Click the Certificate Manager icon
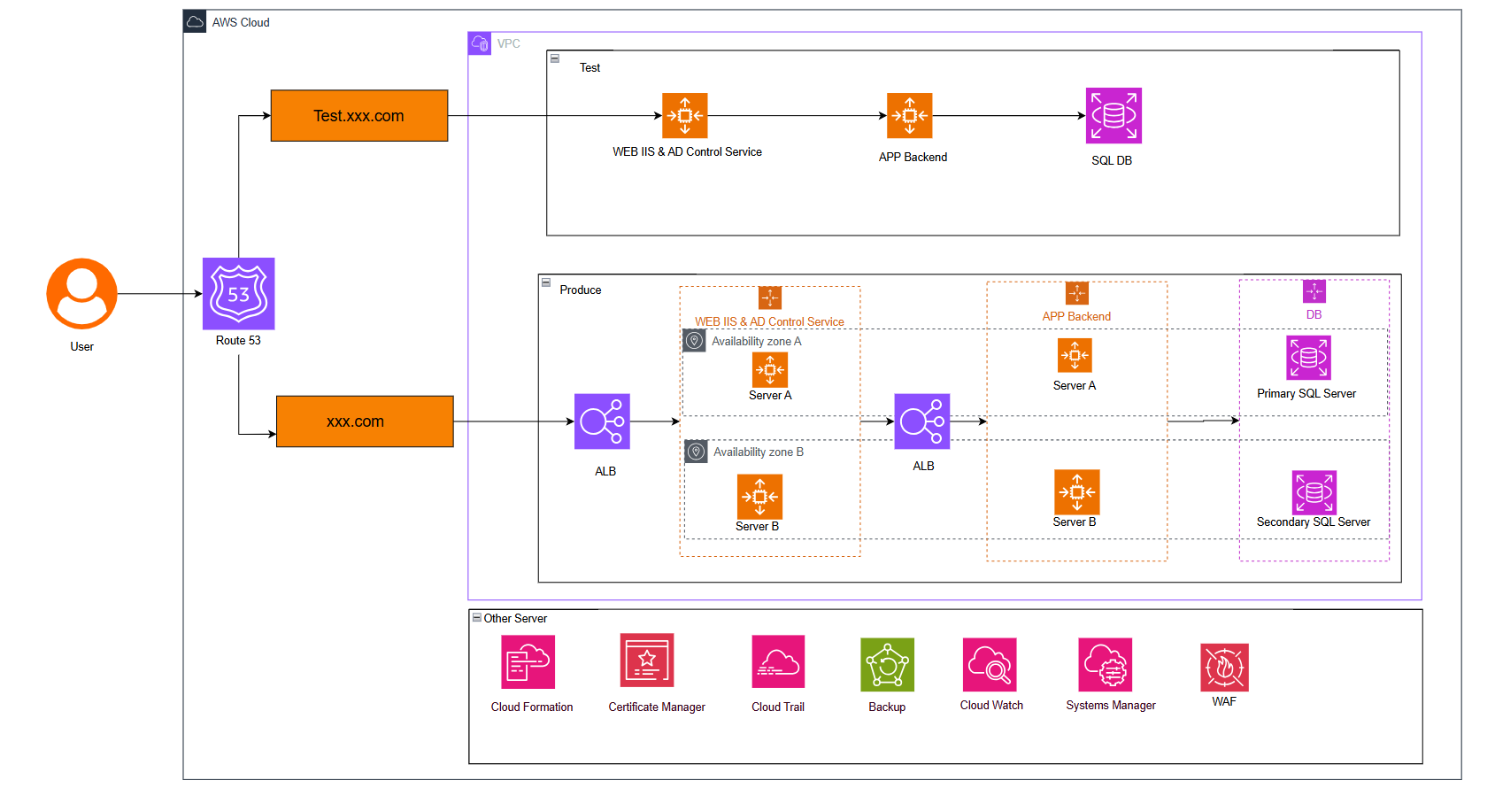 [x=647, y=661]
